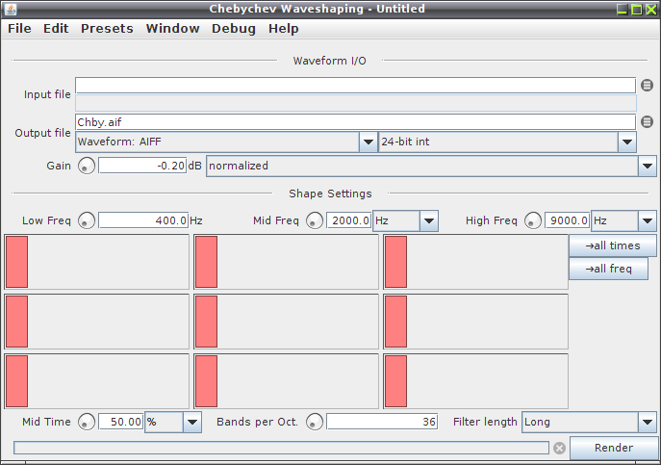Open the Help menu
Viewport: 661px width, 465px height.
[284, 29]
